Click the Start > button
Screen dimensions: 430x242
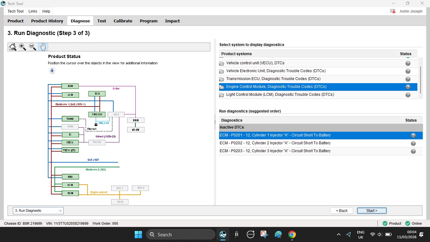372,211
